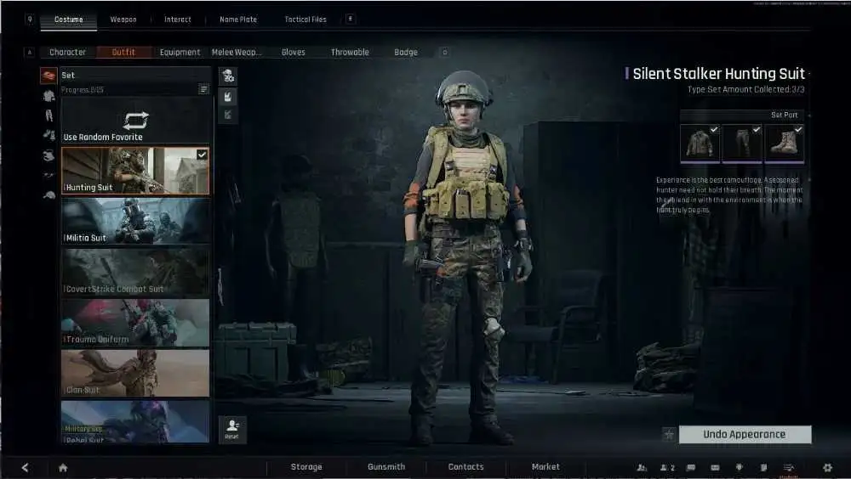
Task: Click the E key hint after Tactical Files
Action: 351,19
